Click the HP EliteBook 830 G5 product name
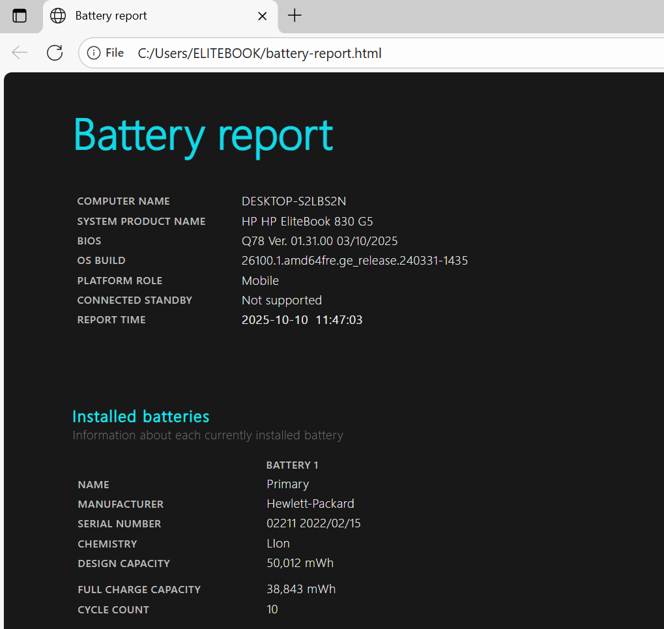This screenshot has height=629, width=664. coord(307,222)
